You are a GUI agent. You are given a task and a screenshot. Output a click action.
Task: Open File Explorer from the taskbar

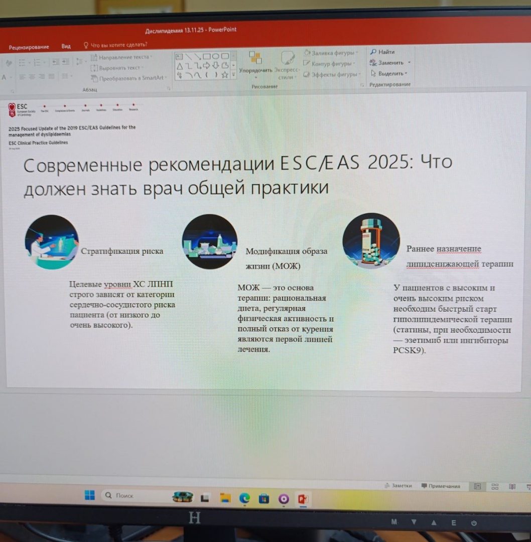pyautogui.click(x=225, y=498)
